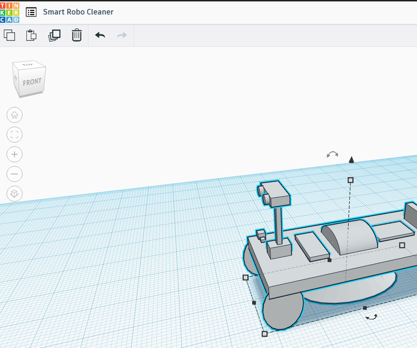
Task: Click Fit all in view button
Action: pos(15,135)
